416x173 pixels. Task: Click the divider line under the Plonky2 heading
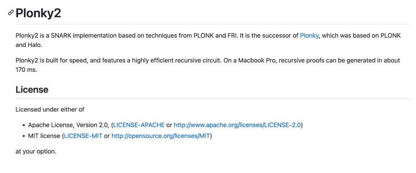coord(213,24)
